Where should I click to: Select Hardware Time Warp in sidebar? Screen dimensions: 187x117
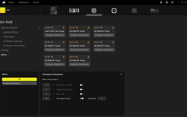click(14, 46)
